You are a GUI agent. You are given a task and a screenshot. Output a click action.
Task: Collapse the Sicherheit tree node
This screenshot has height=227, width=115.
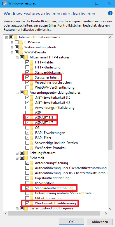(17, 158)
